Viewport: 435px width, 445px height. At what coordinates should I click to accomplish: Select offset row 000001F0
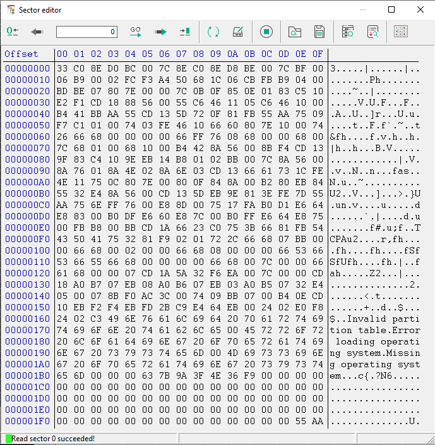28,421
